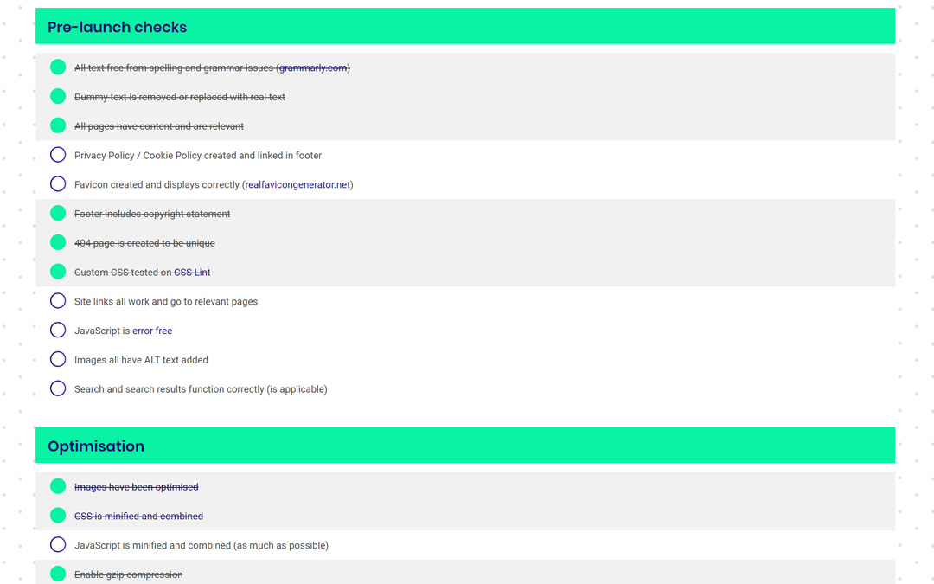
Task: Uncheck the Custom CSS tested item
Action: [x=58, y=271]
